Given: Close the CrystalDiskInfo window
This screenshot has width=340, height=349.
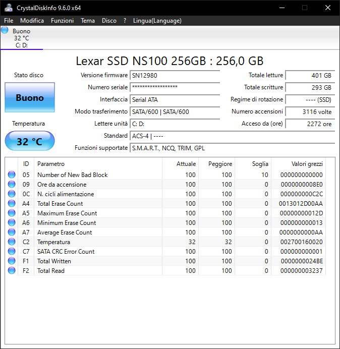Looking at the screenshot, I should (328, 8).
